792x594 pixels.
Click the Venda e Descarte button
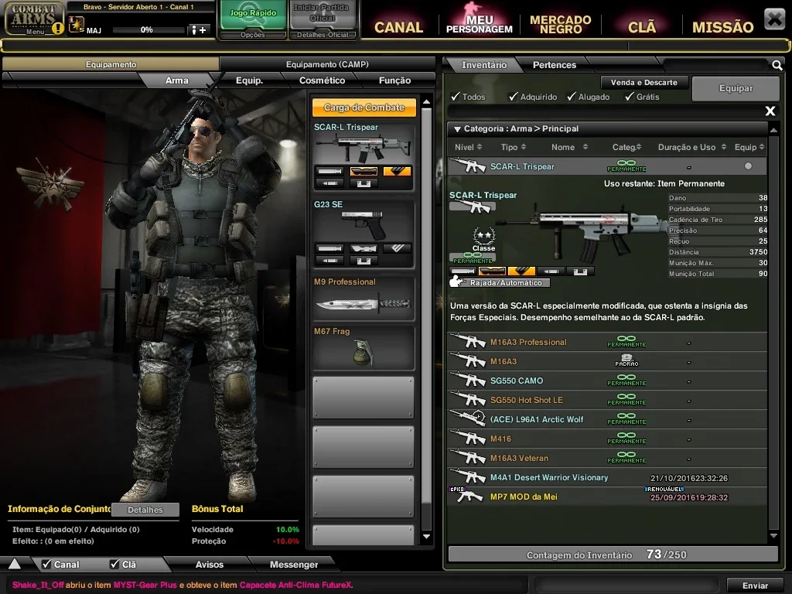(x=643, y=82)
